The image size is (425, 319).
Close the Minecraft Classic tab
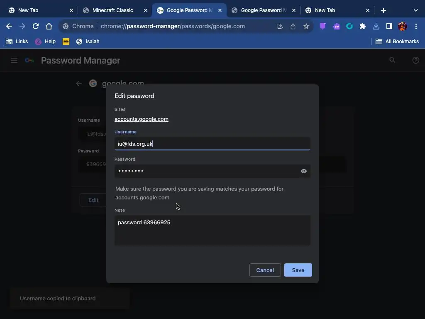point(146,10)
